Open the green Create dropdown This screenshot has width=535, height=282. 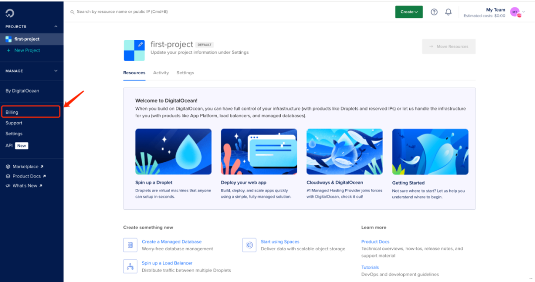click(x=409, y=12)
